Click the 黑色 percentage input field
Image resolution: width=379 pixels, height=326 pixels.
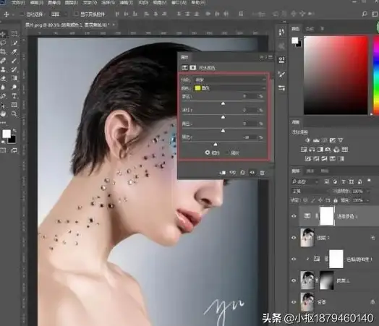tap(250, 137)
